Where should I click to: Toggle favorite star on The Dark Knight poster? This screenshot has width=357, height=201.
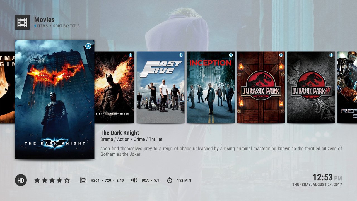(88, 46)
